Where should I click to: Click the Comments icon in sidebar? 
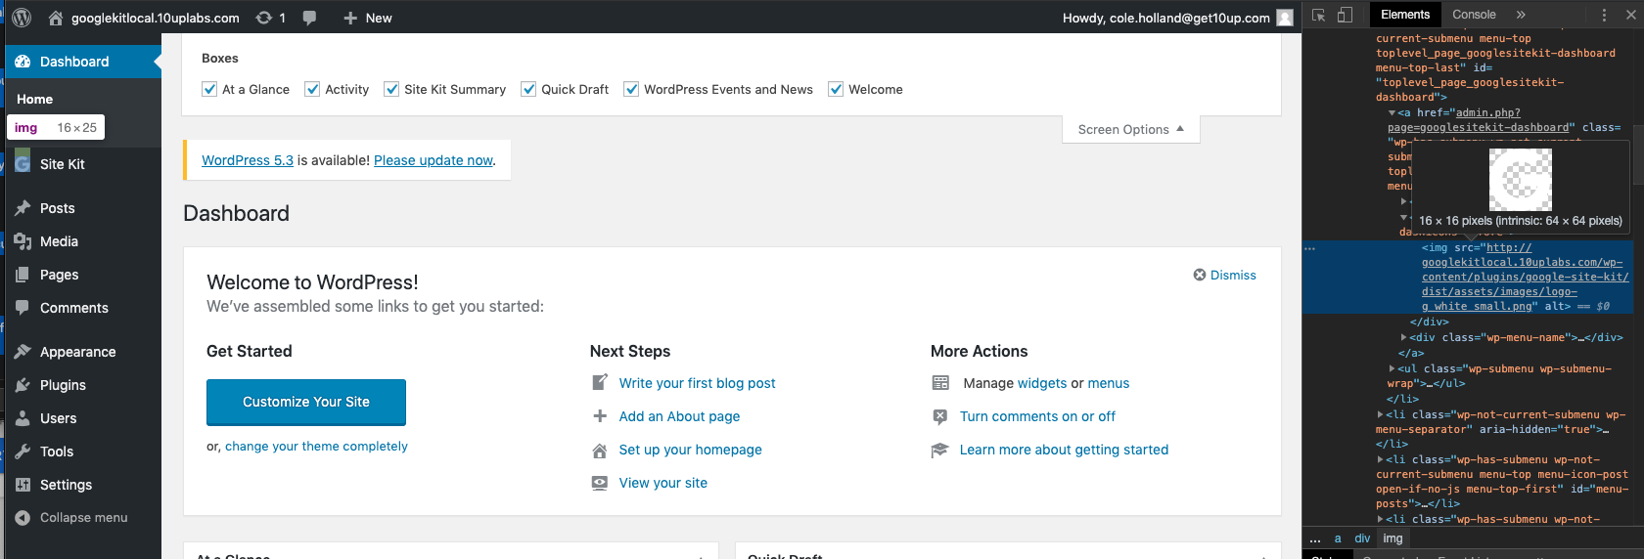point(23,308)
